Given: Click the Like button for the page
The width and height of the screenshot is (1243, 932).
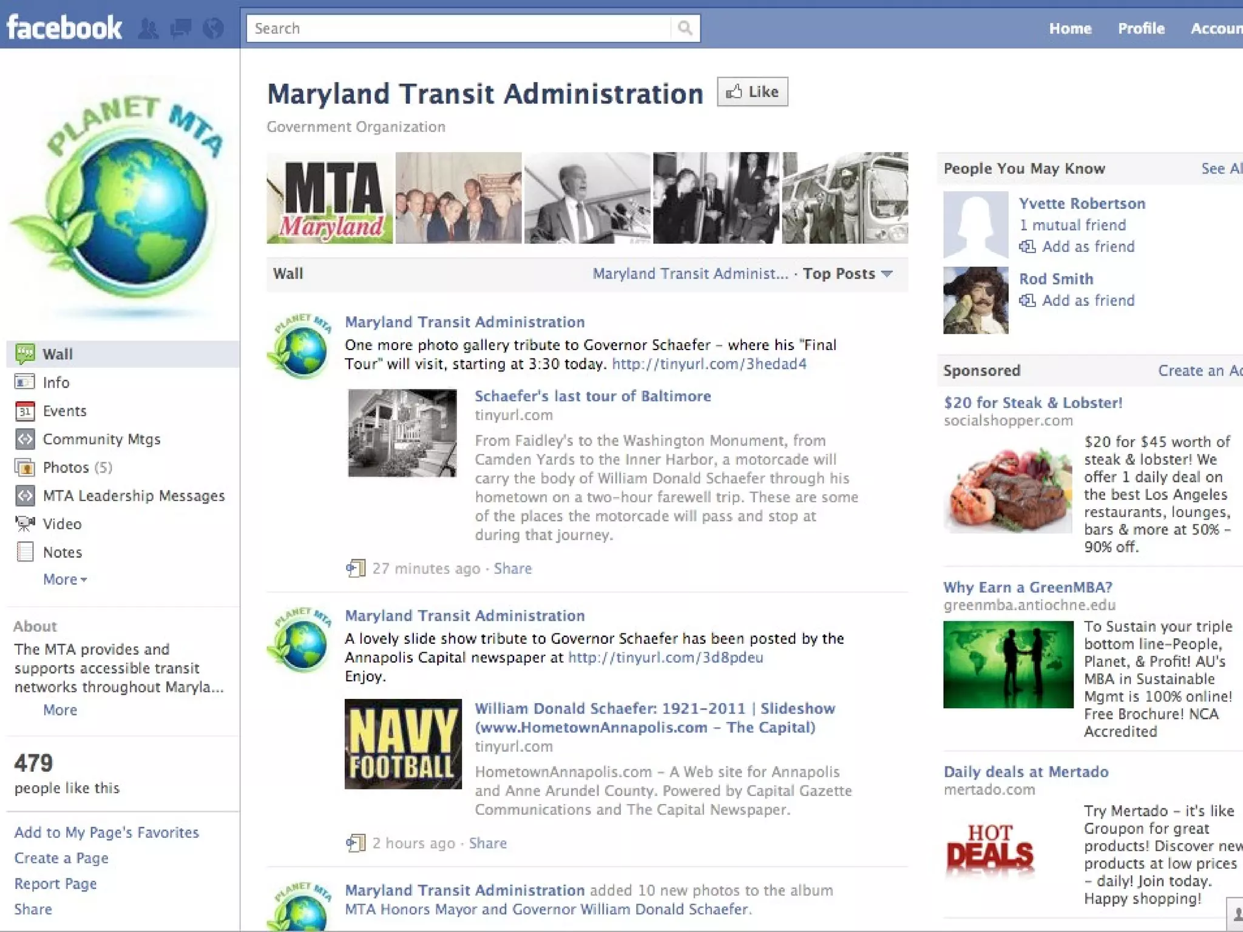Looking at the screenshot, I should click(x=752, y=92).
